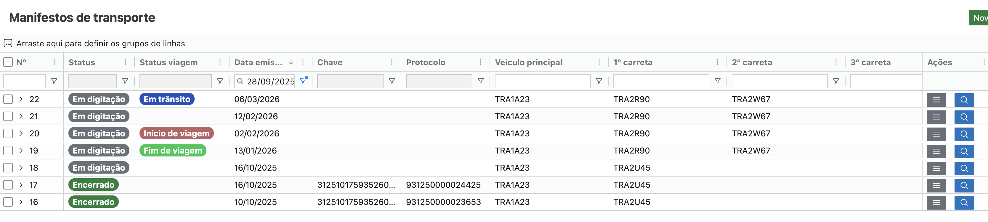Click the Em trânsito status badge
Screen dimensions: 988x222
(x=167, y=99)
